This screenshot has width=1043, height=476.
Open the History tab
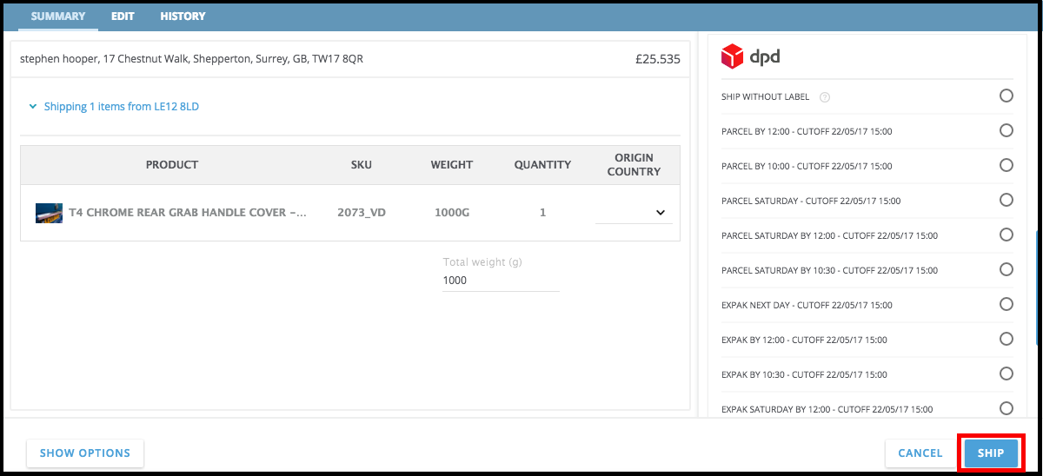[x=183, y=17]
